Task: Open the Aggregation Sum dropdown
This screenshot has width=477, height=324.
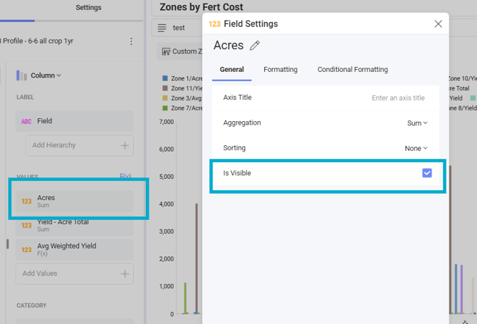Action: (417, 123)
